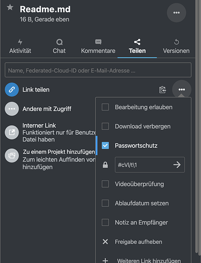Submit password with arrow button
The width and height of the screenshot is (201, 263).
pos(177,165)
